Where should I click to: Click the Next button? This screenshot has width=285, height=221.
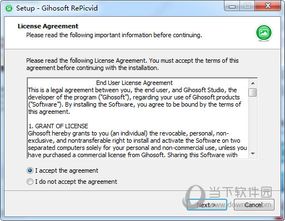tap(207, 204)
